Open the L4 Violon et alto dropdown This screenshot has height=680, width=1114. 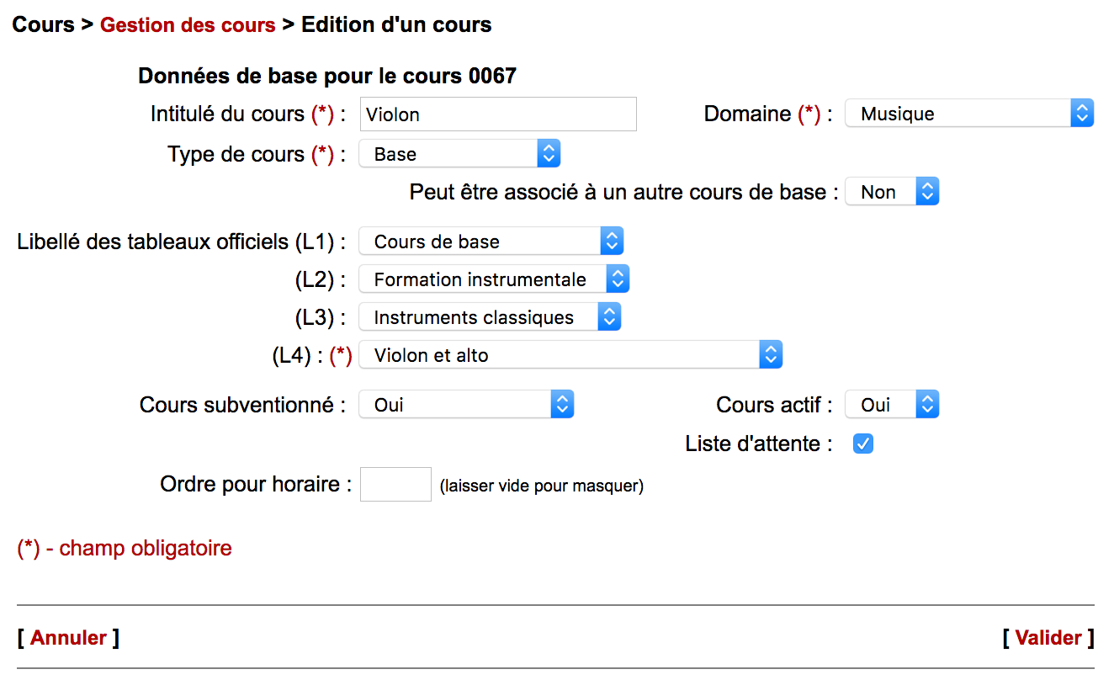click(570, 355)
